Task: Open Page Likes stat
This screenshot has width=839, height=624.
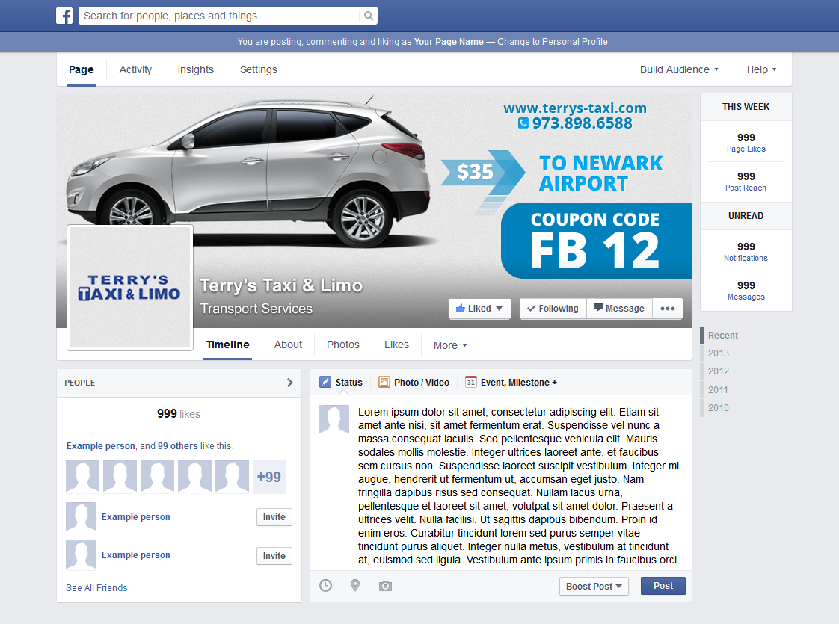Action: coord(746,142)
